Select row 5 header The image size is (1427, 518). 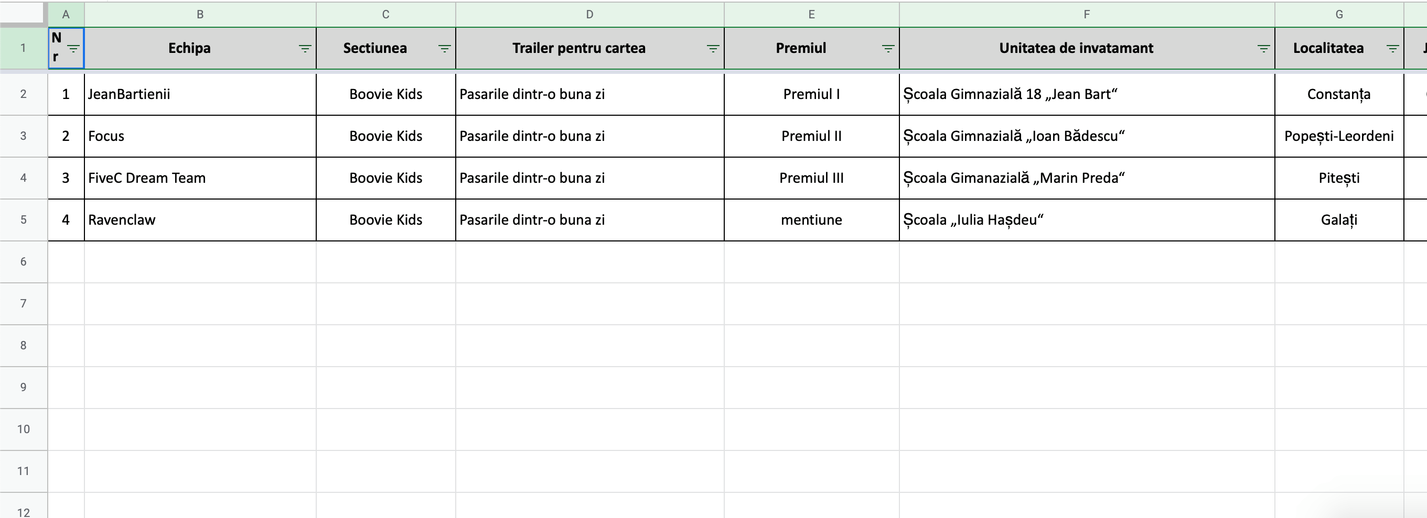click(23, 219)
